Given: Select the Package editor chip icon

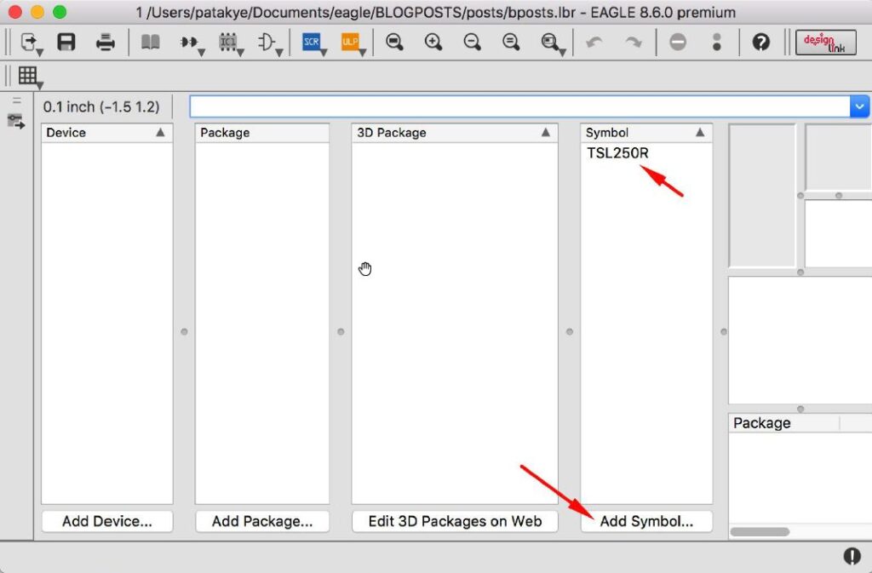Looking at the screenshot, I should [x=227, y=42].
